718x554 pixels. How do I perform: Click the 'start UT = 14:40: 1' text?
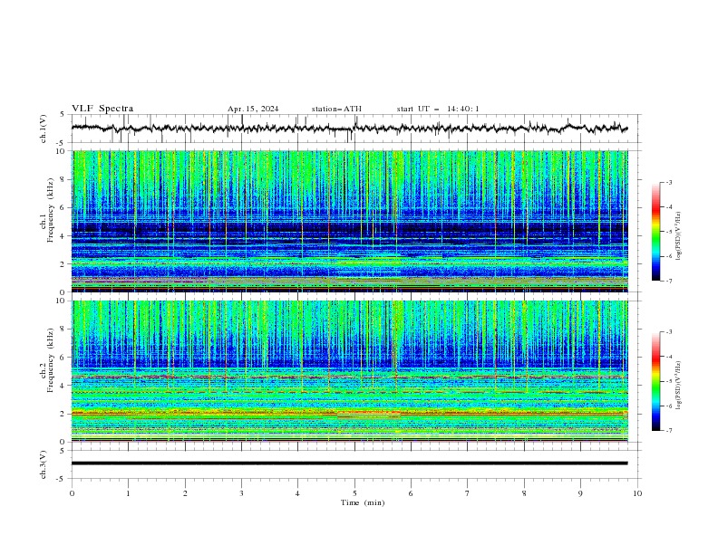coord(438,109)
